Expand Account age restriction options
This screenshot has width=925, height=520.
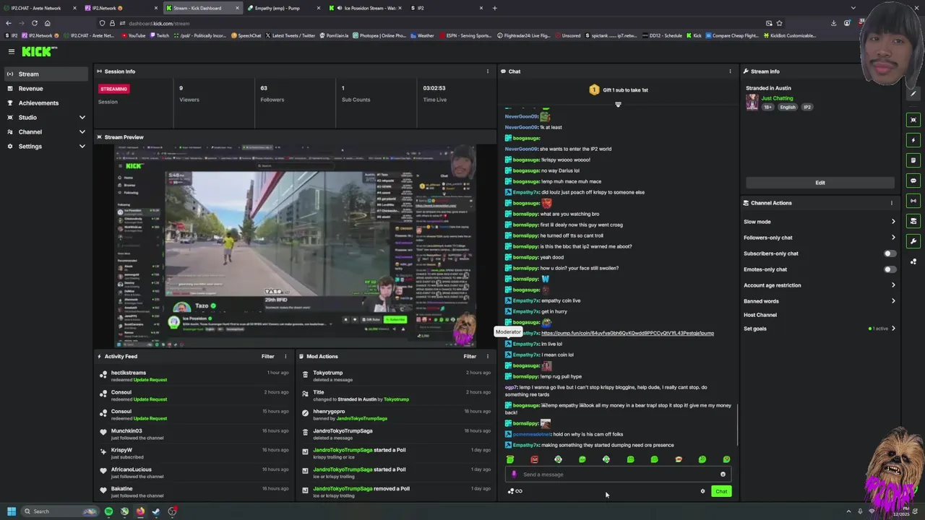coord(893,285)
